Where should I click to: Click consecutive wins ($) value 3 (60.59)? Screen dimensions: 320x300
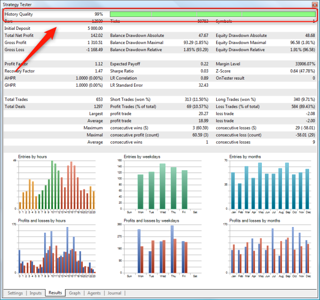point(201,128)
